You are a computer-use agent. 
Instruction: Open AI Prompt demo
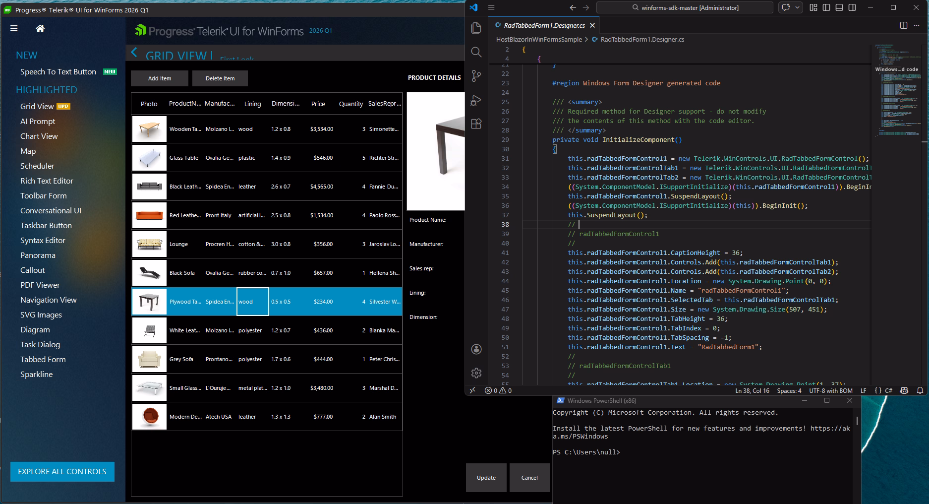point(38,122)
